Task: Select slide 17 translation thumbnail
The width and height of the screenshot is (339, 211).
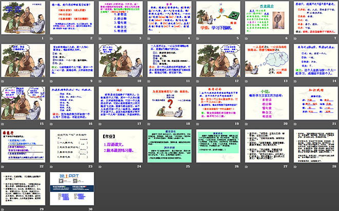Action: coord(121,103)
